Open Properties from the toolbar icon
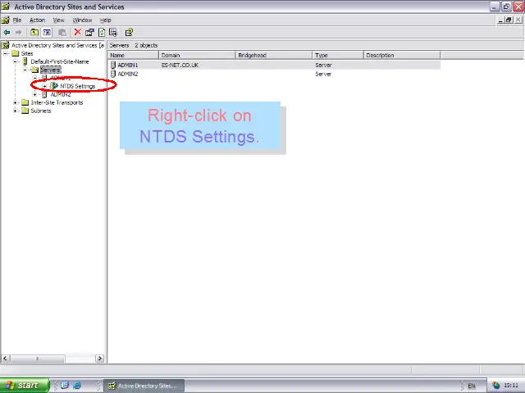The image size is (525, 393). click(89, 33)
